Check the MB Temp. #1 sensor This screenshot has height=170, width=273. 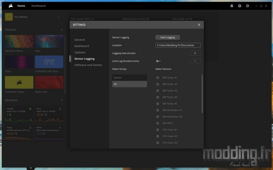(158, 78)
